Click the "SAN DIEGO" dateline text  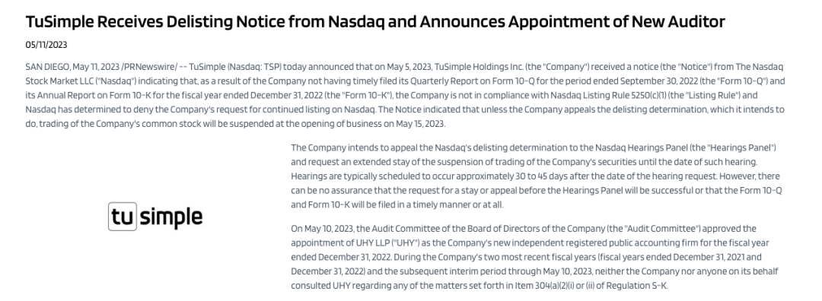[46, 67]
